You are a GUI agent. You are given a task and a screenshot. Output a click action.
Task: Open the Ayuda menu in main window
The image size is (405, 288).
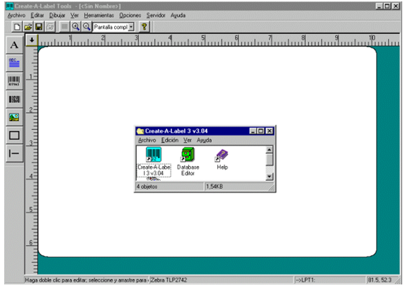[178, 16]
